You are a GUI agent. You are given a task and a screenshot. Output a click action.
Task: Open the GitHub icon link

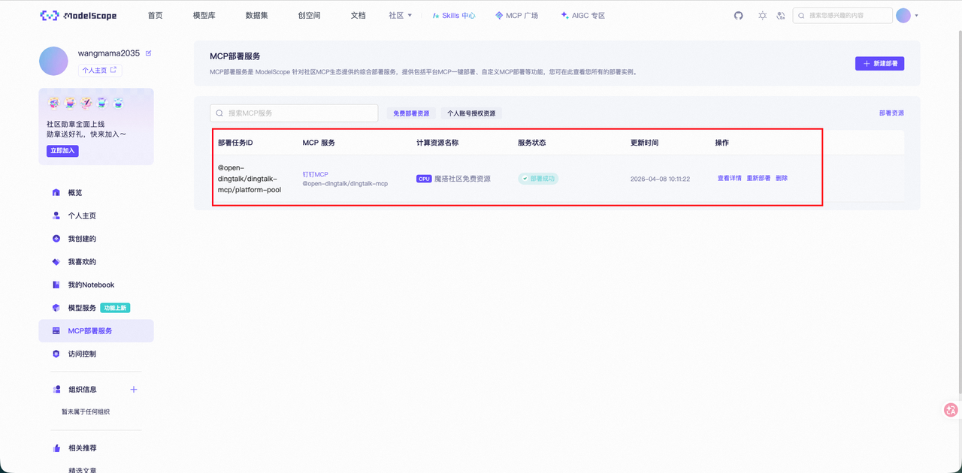tap(739, 15)
